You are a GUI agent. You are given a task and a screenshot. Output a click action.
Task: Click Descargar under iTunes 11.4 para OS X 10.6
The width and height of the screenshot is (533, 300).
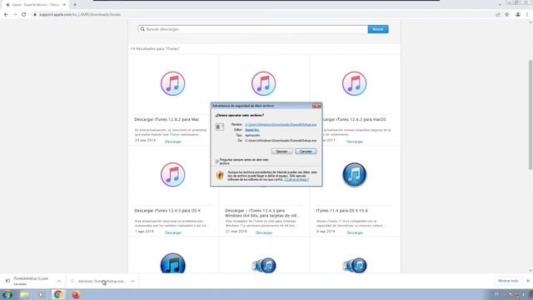355,232
